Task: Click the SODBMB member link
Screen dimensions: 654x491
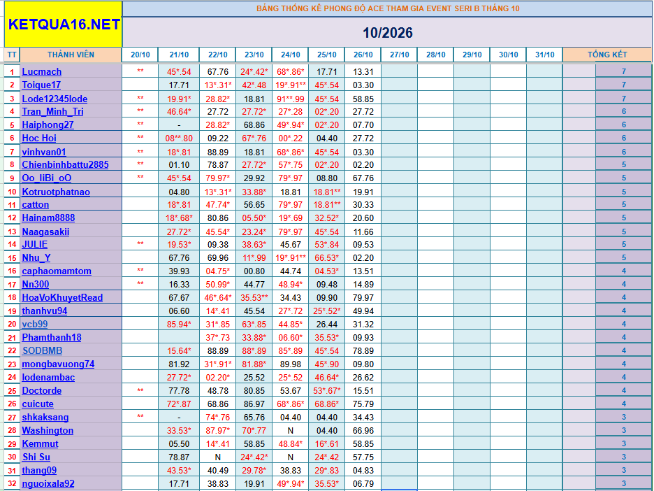Action: [42, 350]
